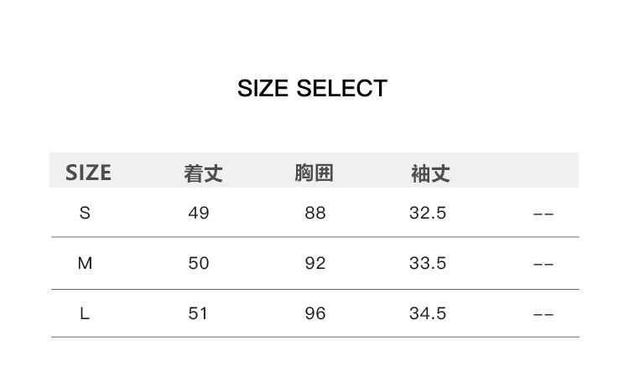The width and height of the screenshot is (629, 366).
Task: Select the 胸囲 column header
Action: point(314,173)
